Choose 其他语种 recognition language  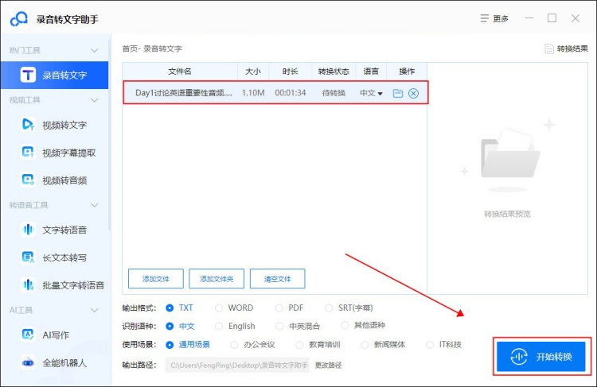click(345, 325)
